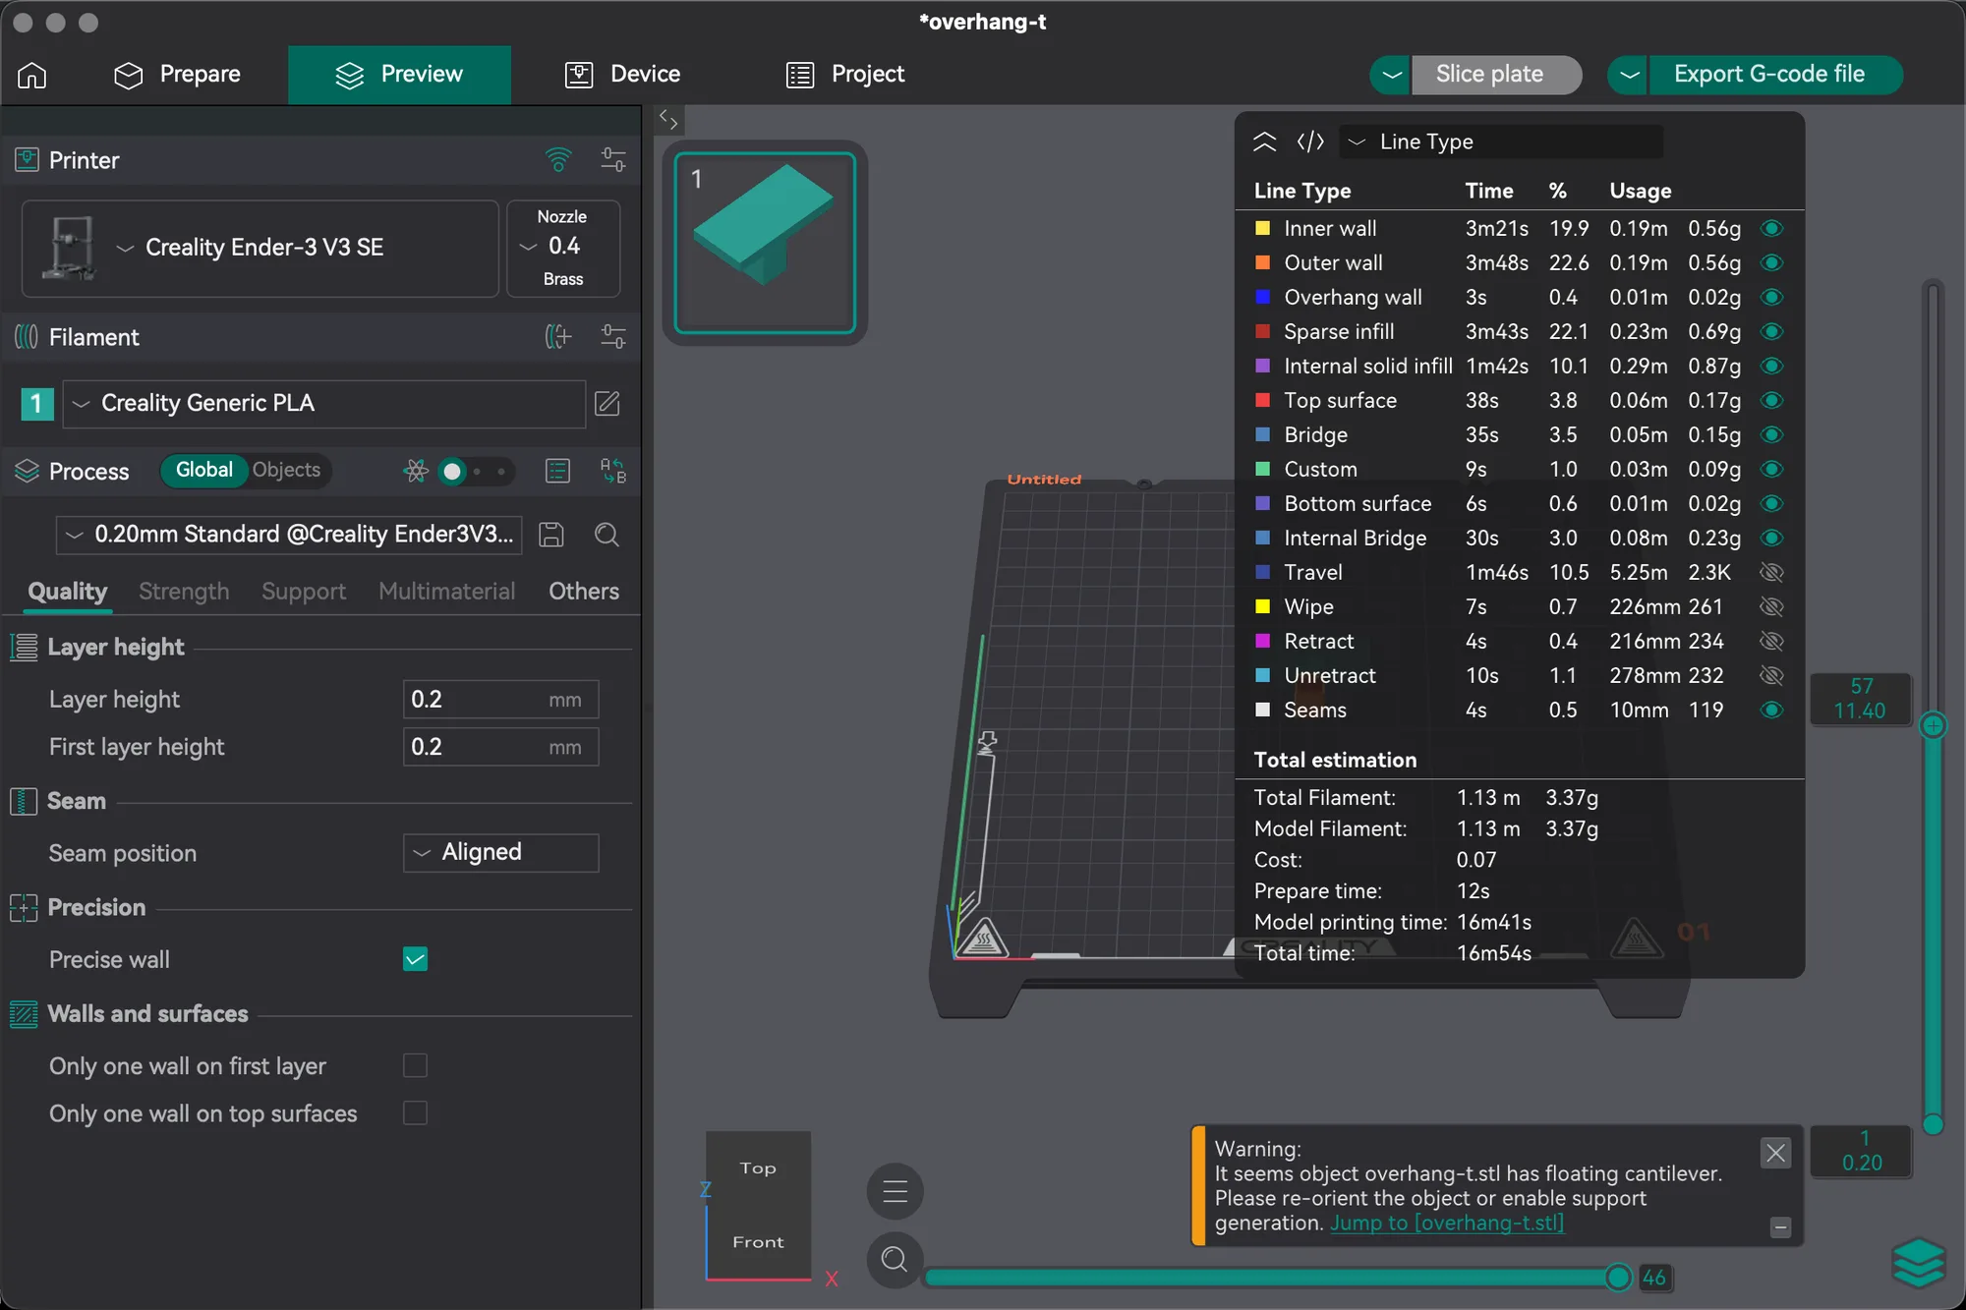Enable Only one wall on top surfaces
The height and width of the screenshot is (1310, 1966).
pyautogui.click(x=415, y=1112)
